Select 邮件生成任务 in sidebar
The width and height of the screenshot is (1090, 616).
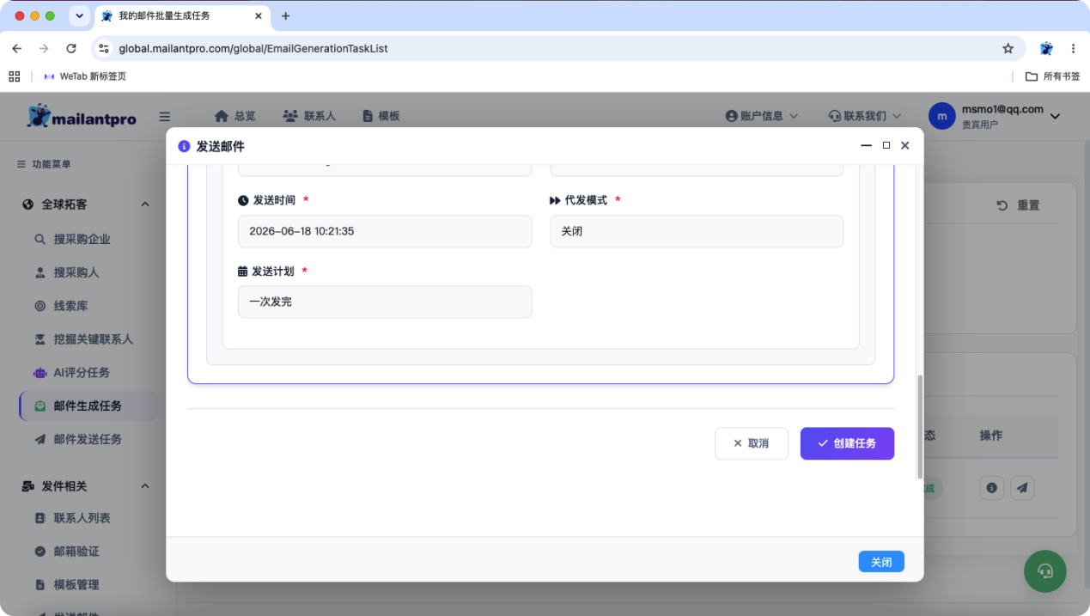[88, 406]
